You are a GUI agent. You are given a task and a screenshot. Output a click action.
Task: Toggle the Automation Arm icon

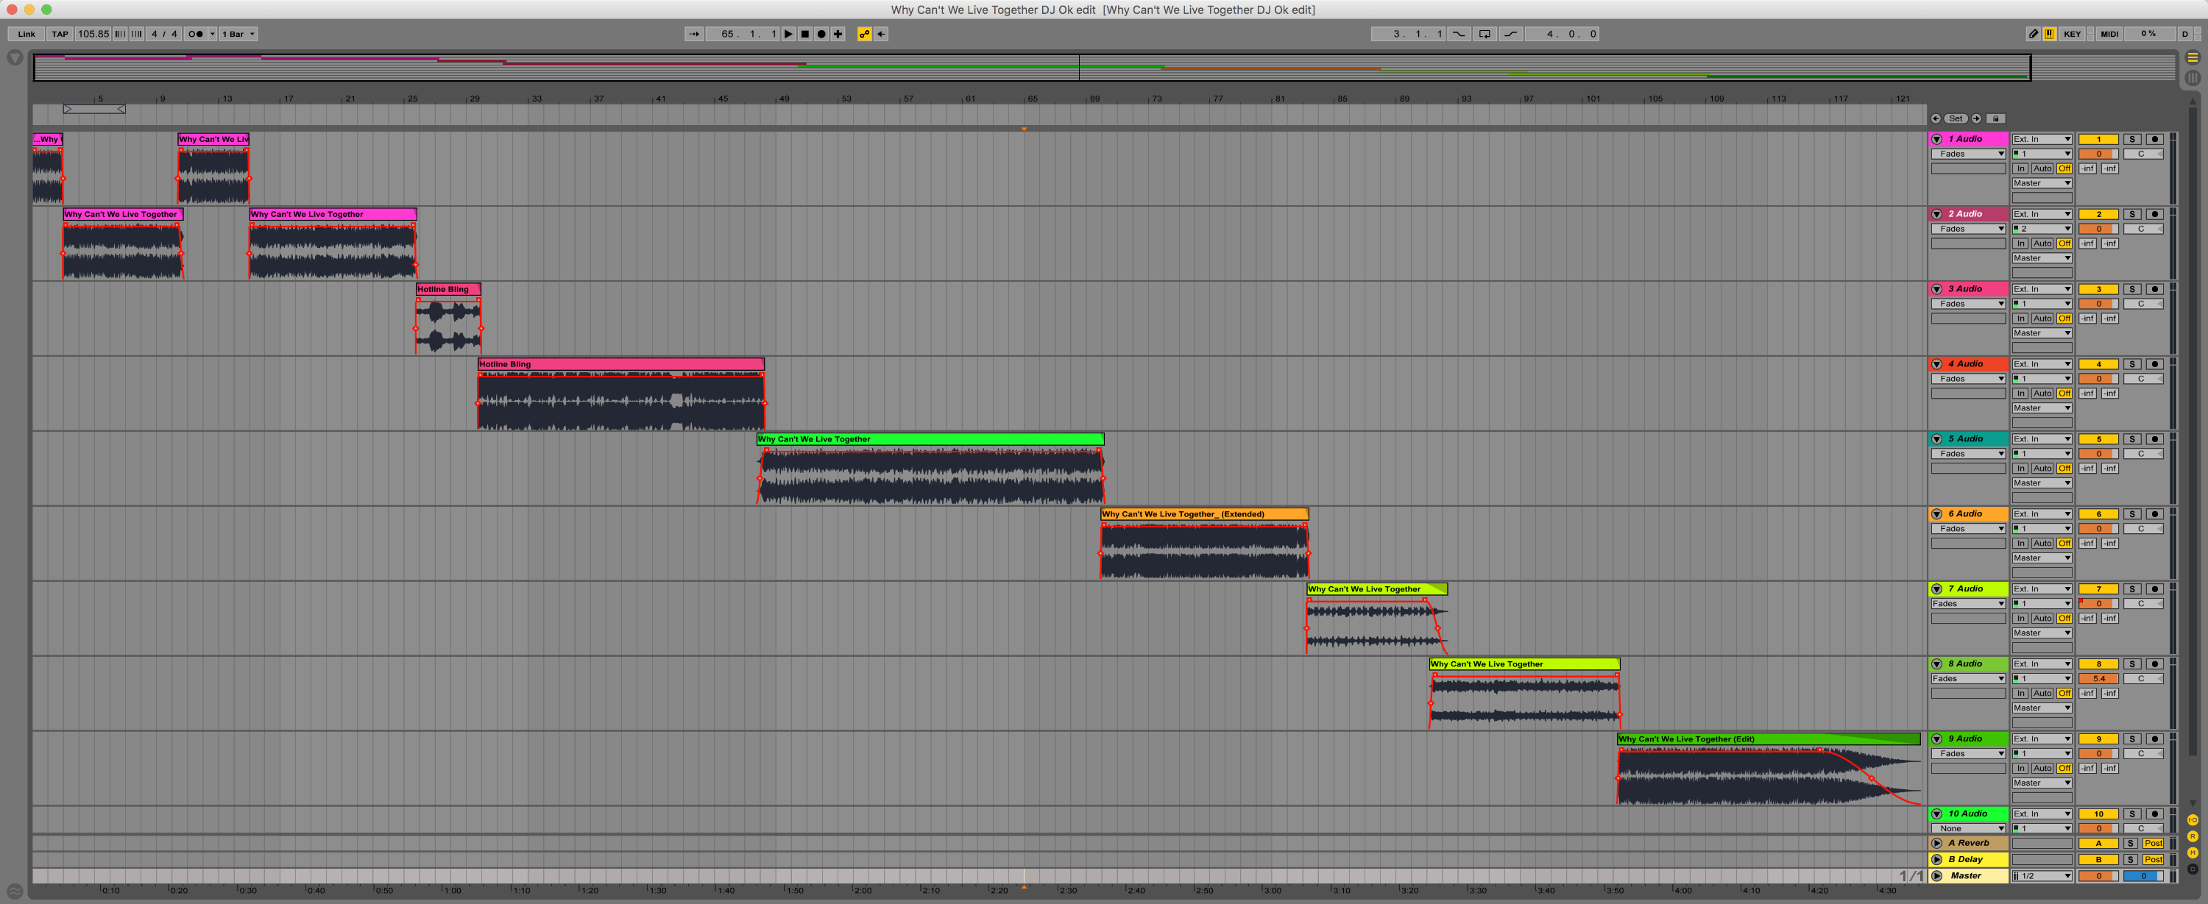[x=864, y=35]
